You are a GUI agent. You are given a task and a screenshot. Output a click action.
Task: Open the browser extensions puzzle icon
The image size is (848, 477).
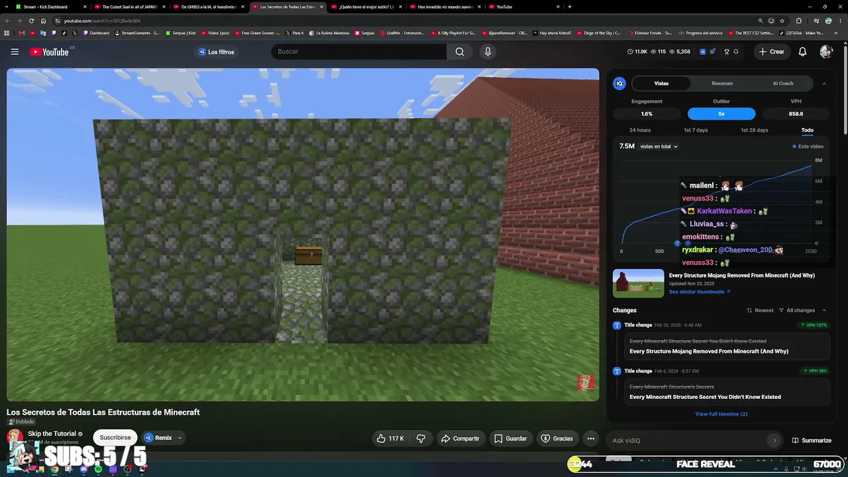click(x=799, y=21)
